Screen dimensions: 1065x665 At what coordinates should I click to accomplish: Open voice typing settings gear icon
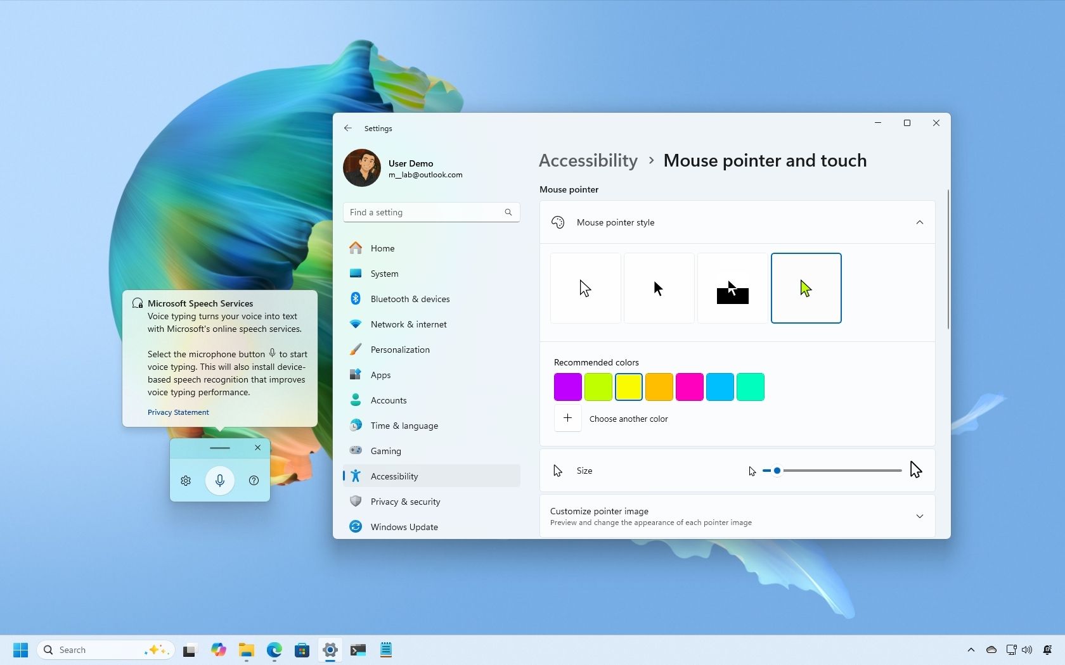coord(185,481)
